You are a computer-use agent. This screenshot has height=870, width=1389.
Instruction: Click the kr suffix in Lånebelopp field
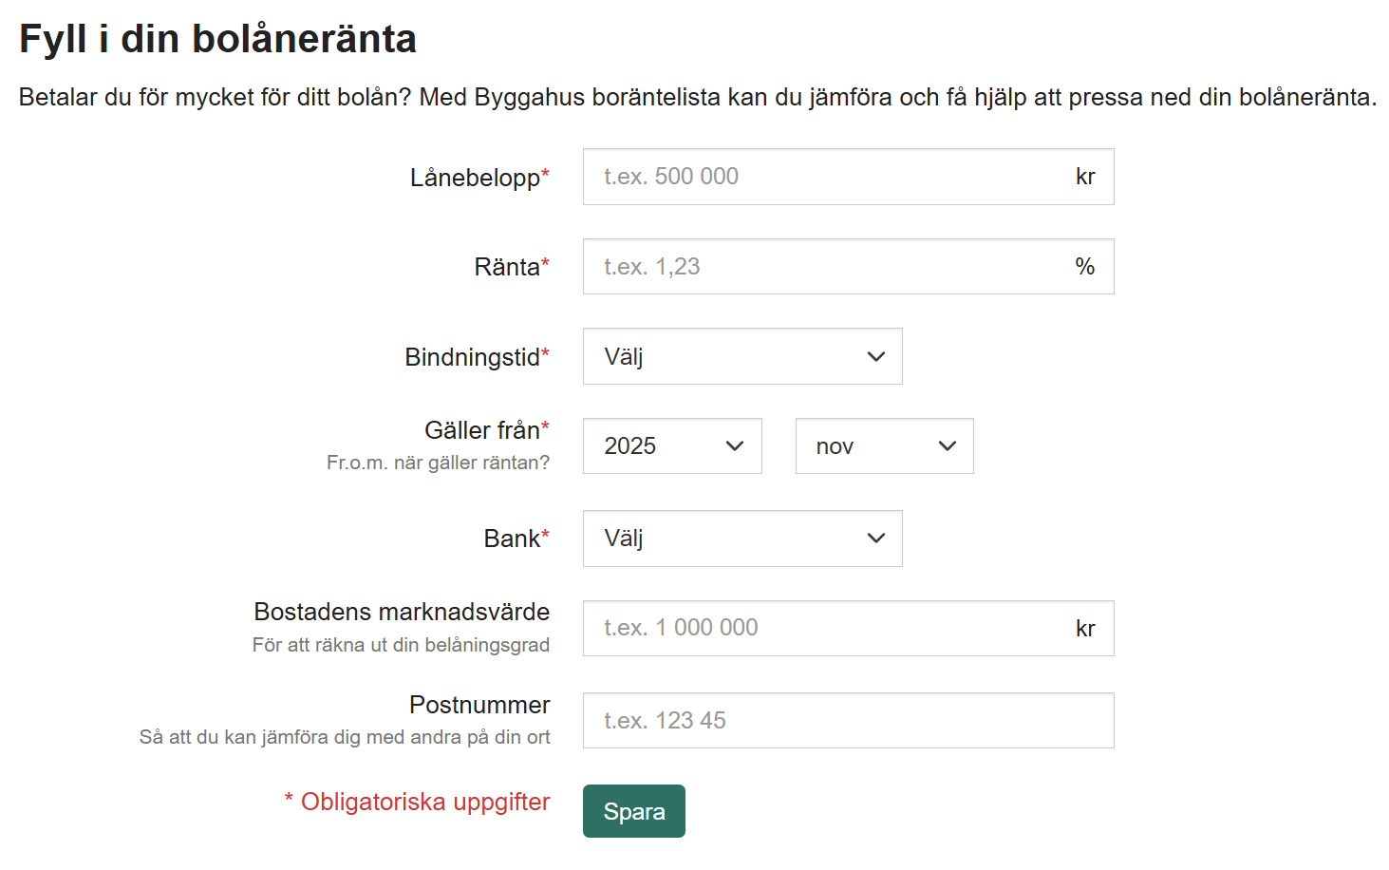(1085, 177)
